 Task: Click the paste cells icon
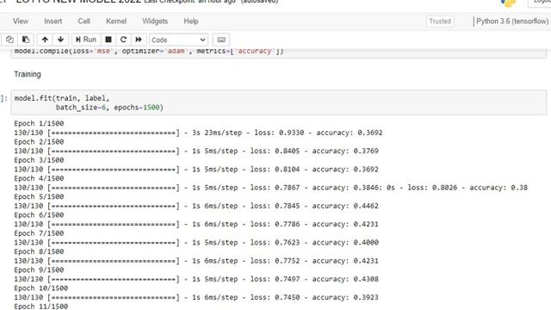click(x=26, y=40)
